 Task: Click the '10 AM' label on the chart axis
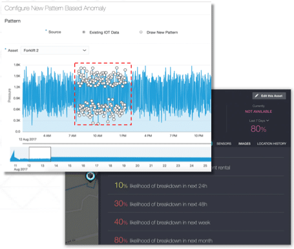98,135
